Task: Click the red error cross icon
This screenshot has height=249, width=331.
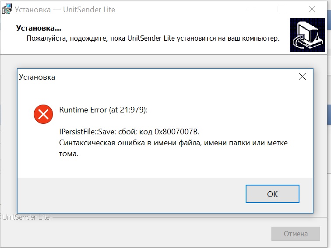Action: (43, 115)
